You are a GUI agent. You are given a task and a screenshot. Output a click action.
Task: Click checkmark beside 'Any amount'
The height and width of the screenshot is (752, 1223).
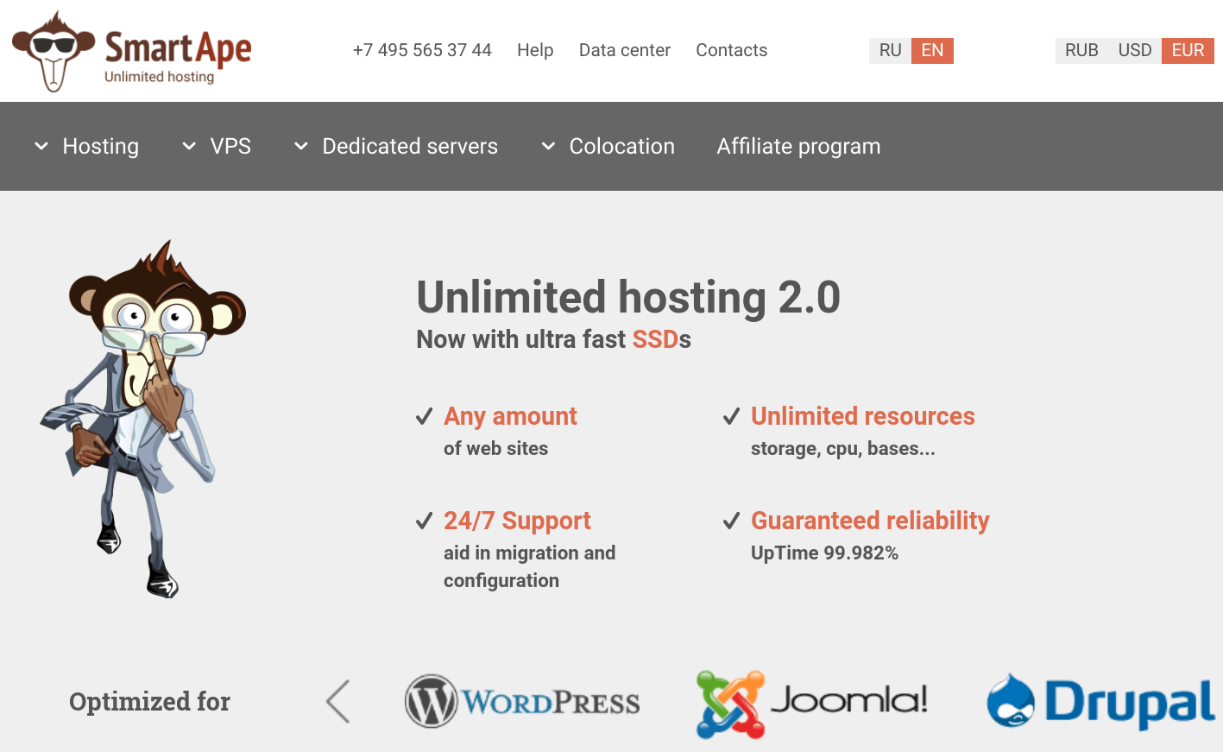click(x=424, y=417)
